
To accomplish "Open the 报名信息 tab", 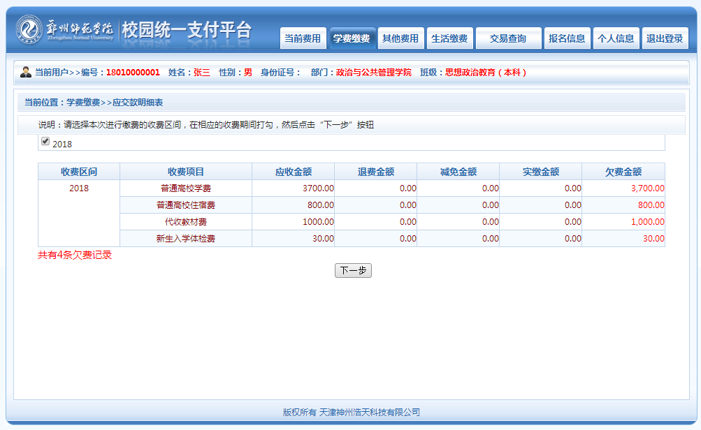I will (x=567, y=38).
